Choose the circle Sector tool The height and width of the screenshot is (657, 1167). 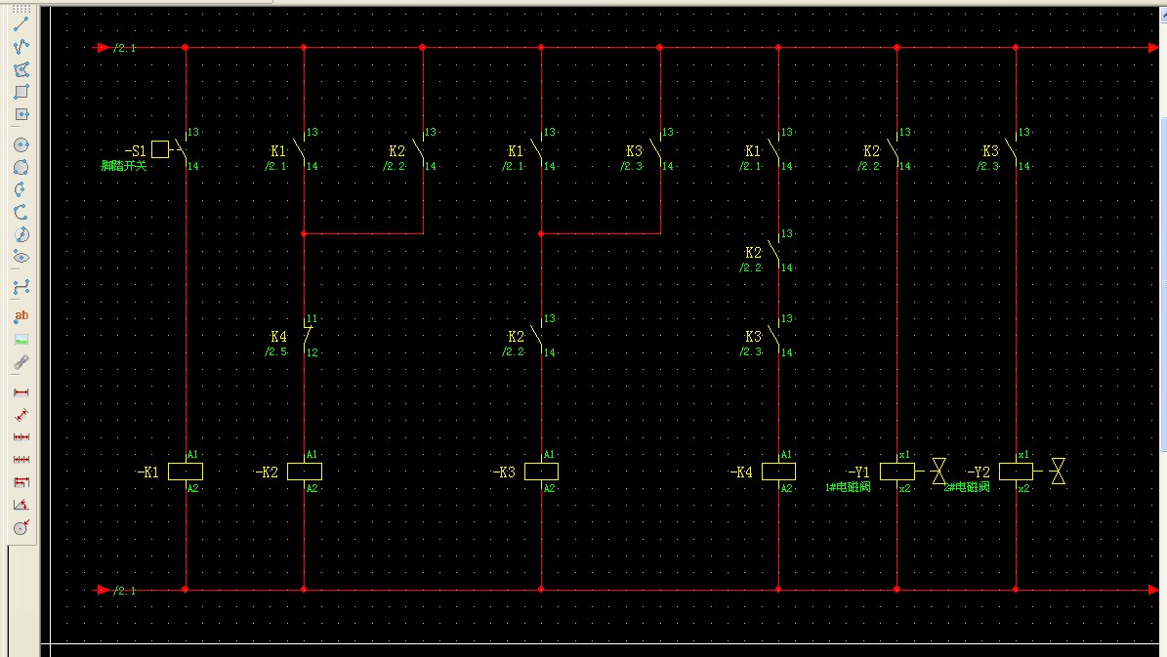[x=21, y=235]
